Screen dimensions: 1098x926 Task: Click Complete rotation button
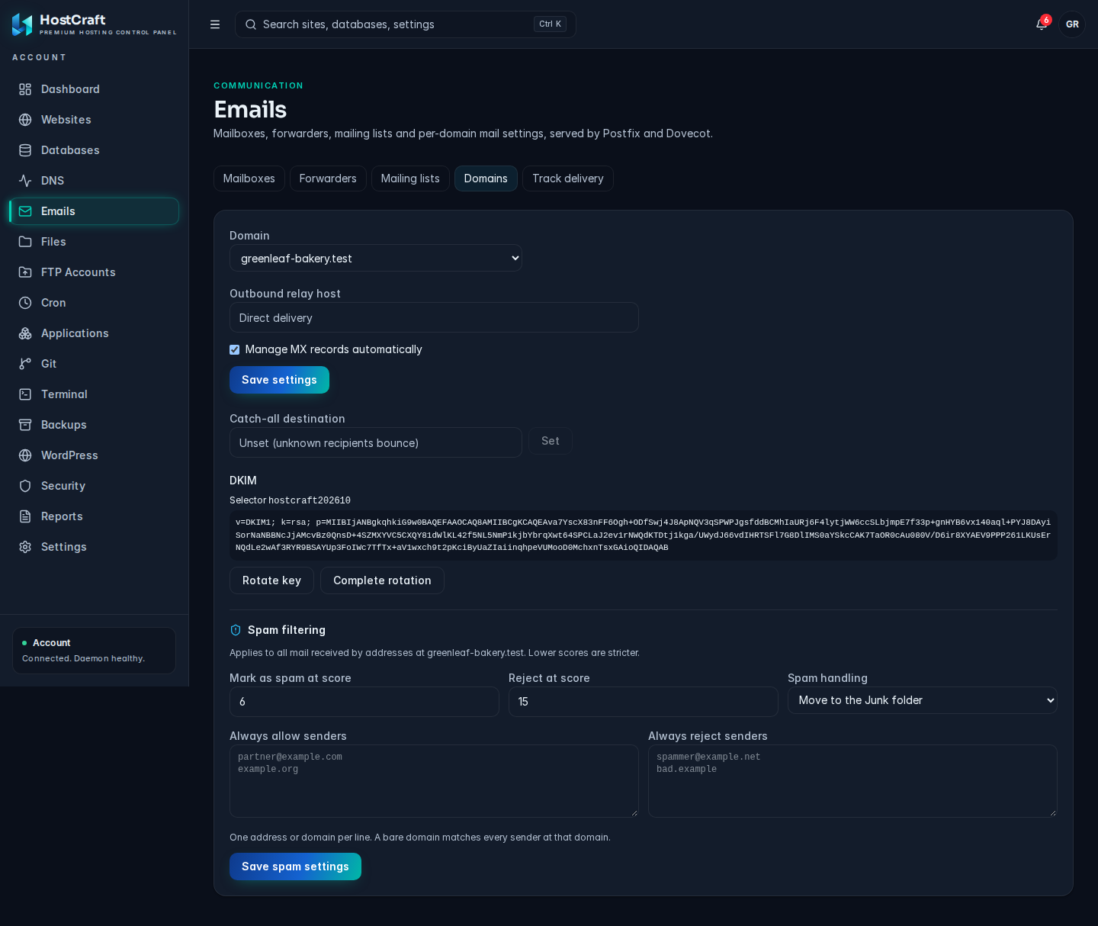point(382,580)
